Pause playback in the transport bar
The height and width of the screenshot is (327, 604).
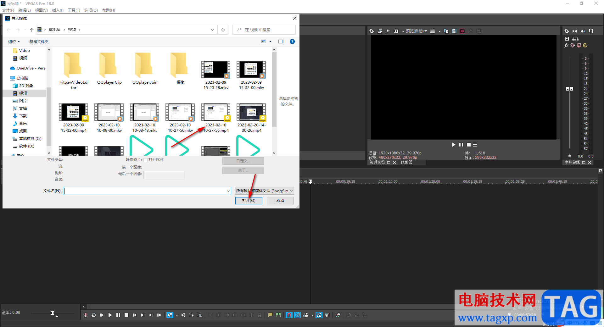[118, 315]
